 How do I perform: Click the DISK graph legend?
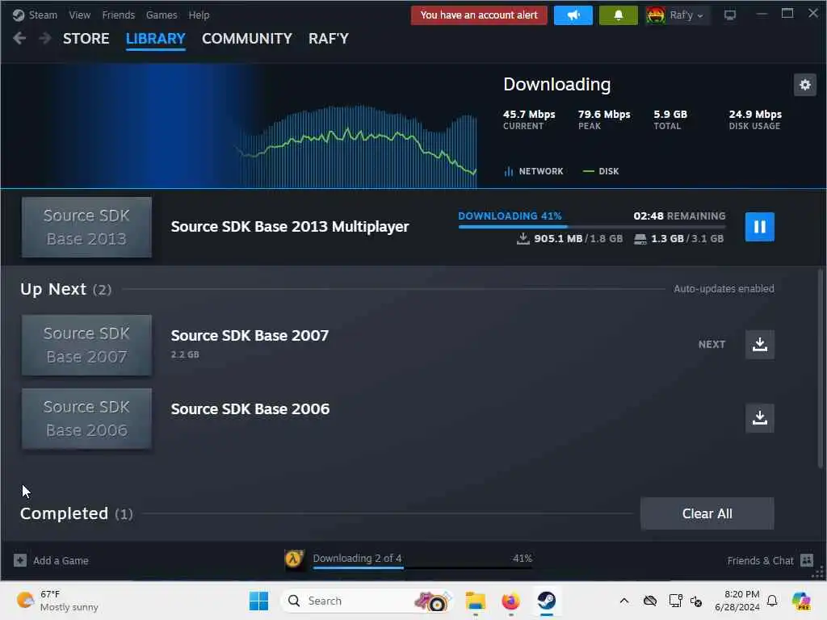pos(601,171)
